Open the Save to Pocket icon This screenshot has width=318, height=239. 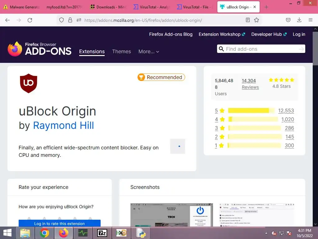point(288,20)
